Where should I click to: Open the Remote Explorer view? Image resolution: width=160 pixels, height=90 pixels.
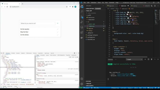[82, 27]
